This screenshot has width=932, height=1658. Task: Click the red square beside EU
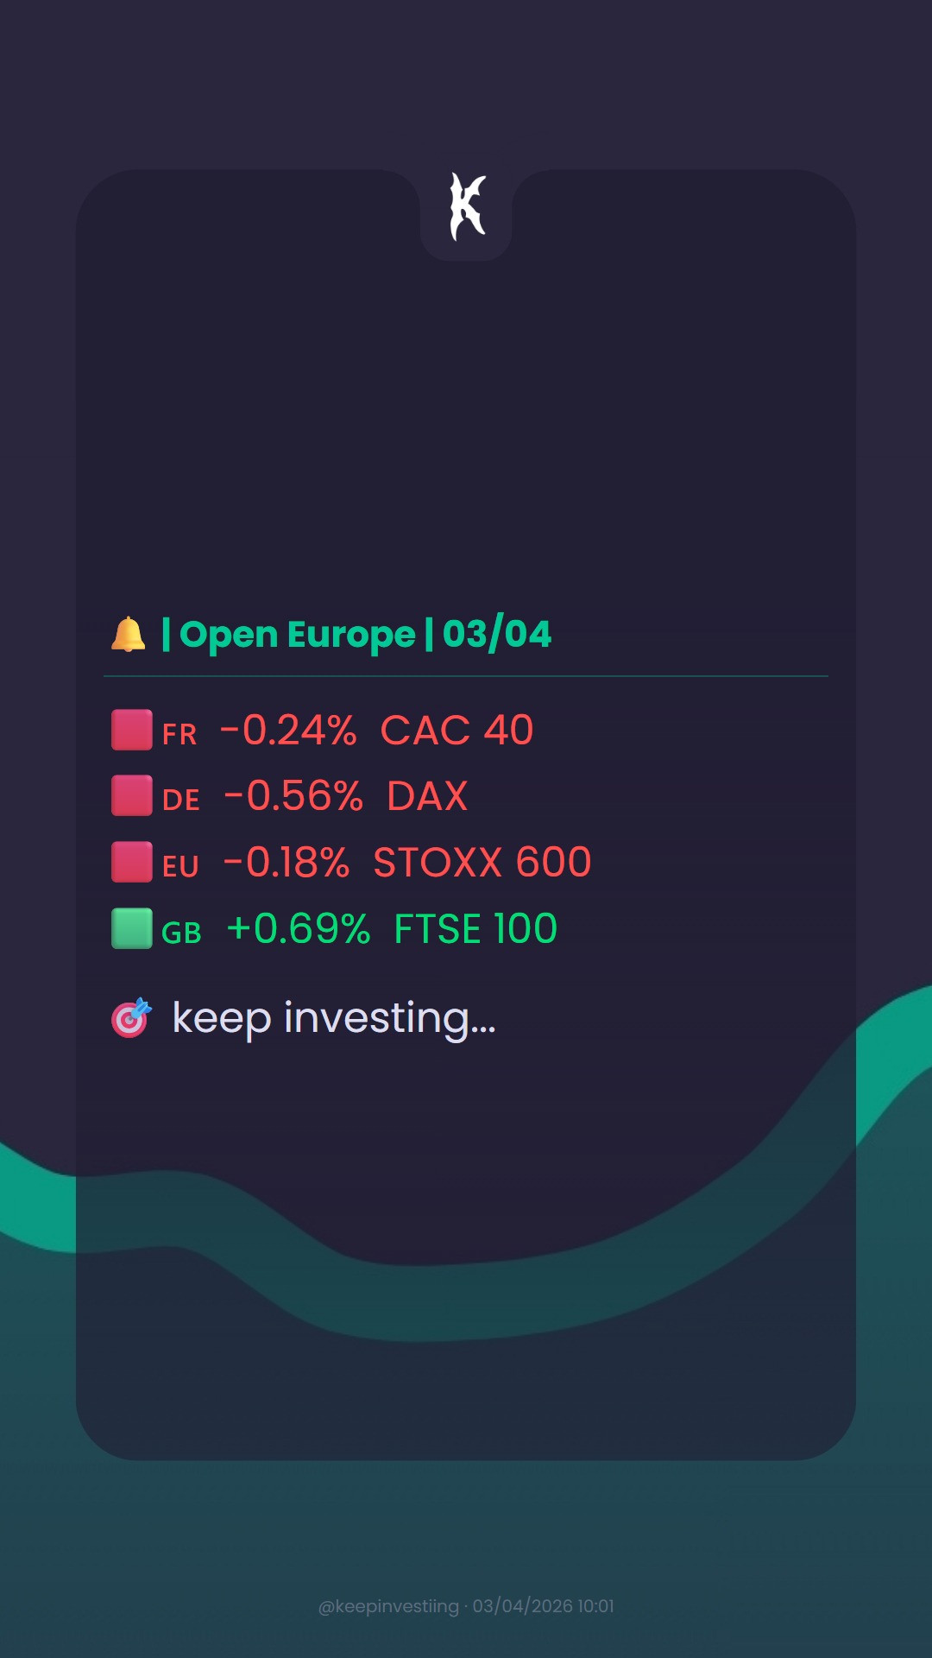[132, 862]
